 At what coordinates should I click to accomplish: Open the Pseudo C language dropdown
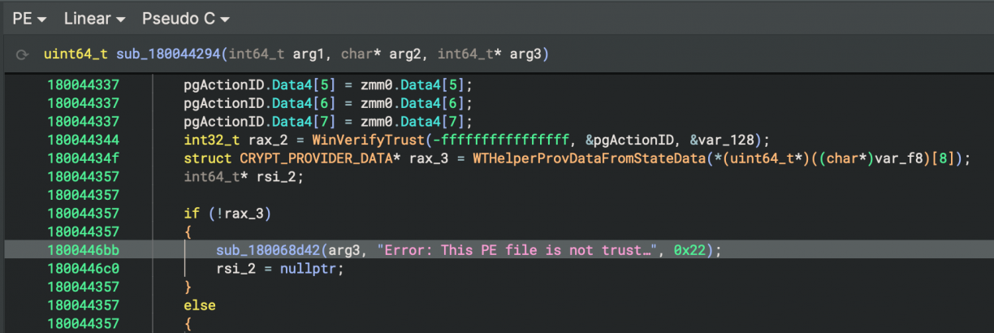pyautogui.click(x=185, y=17)
